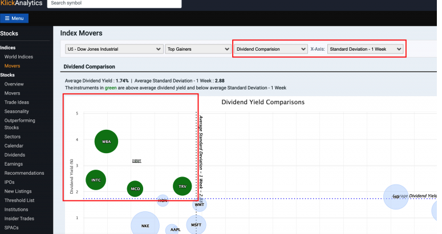Click the AAPL bubble on chart
This screenshot has width=442, height=234.
coord(172,229)
